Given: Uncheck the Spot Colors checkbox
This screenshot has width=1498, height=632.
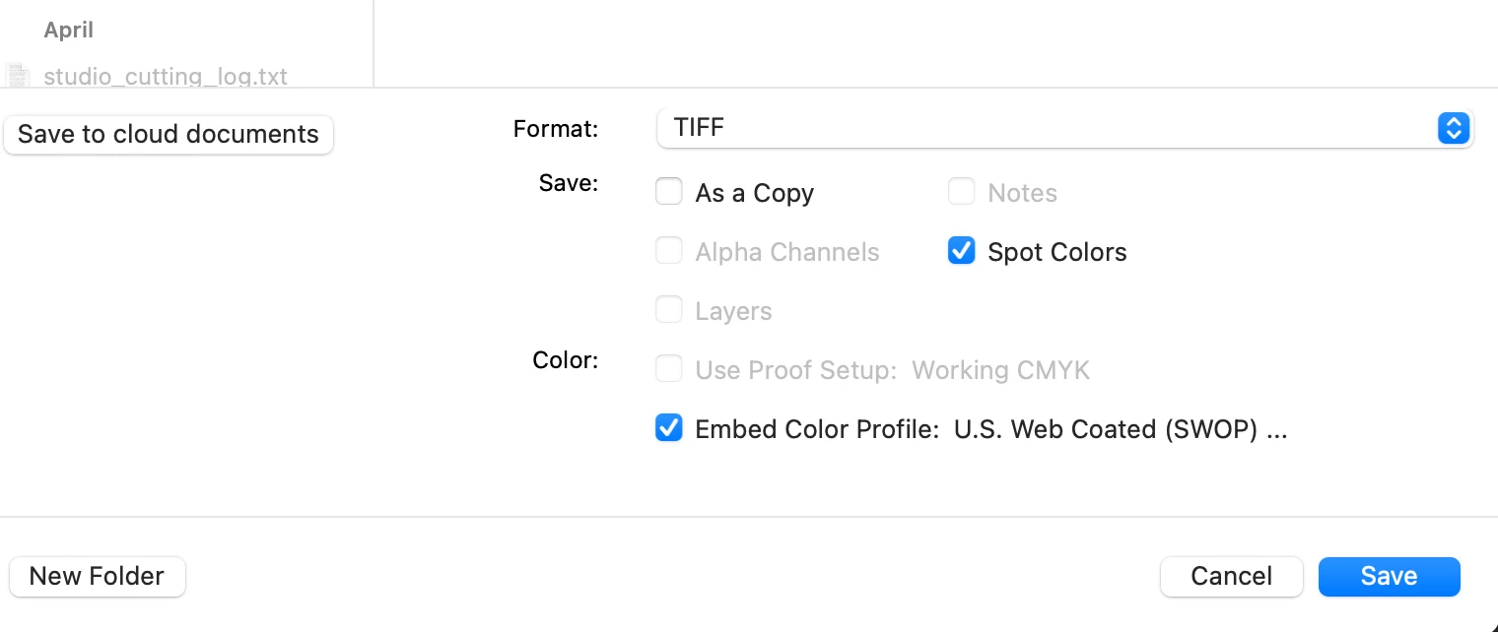Looking at the screenshot, I should pos(961,251).
